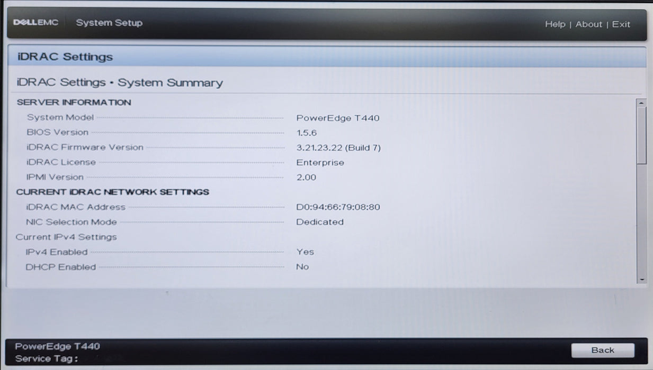Open the Help link

coord(555,24)
